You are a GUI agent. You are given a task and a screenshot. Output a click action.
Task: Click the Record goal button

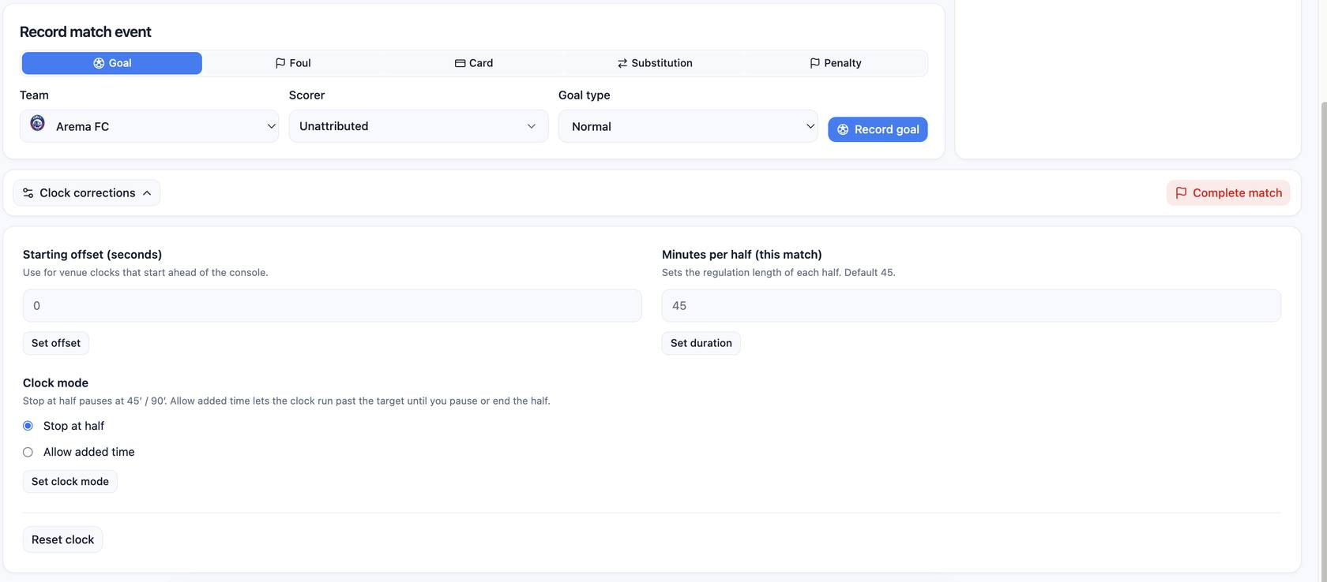[878, 129]
